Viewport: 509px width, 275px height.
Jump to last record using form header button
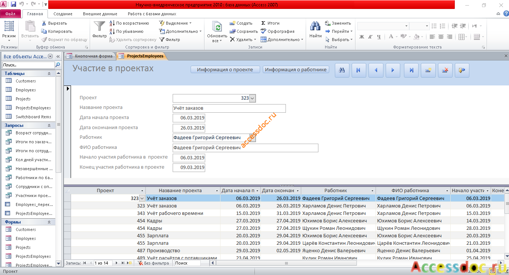pyautogui.click(x=411, y=70)
